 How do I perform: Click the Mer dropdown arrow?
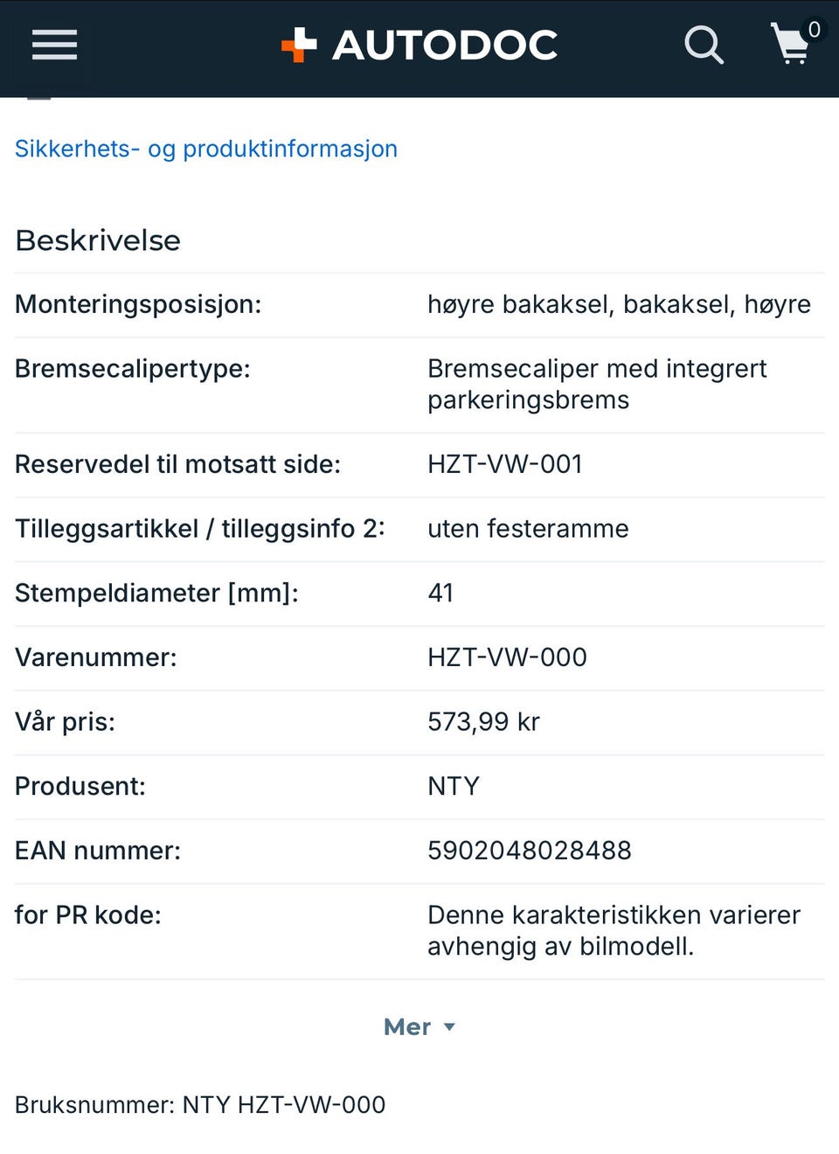point(449,1027)
